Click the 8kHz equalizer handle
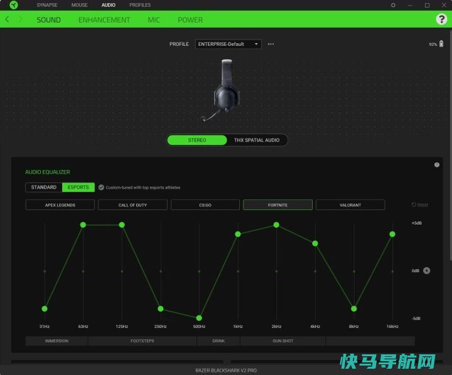The width and height of the screenshot is (452, 375). [x=353, y=309]
